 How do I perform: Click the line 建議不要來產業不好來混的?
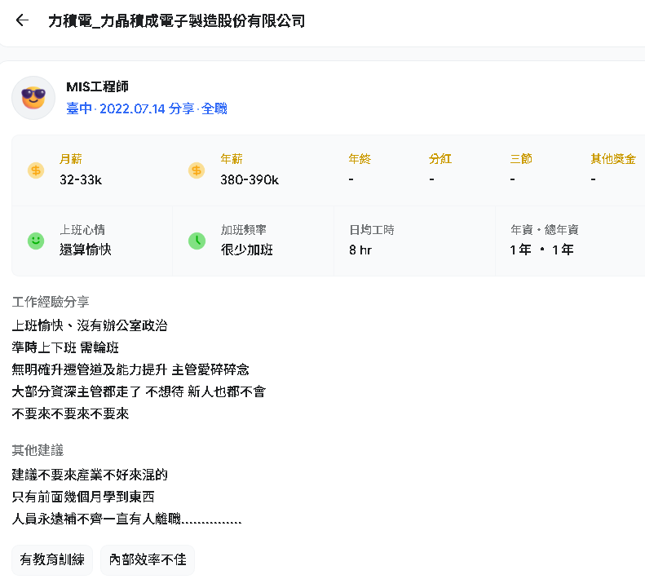[90, 475]
